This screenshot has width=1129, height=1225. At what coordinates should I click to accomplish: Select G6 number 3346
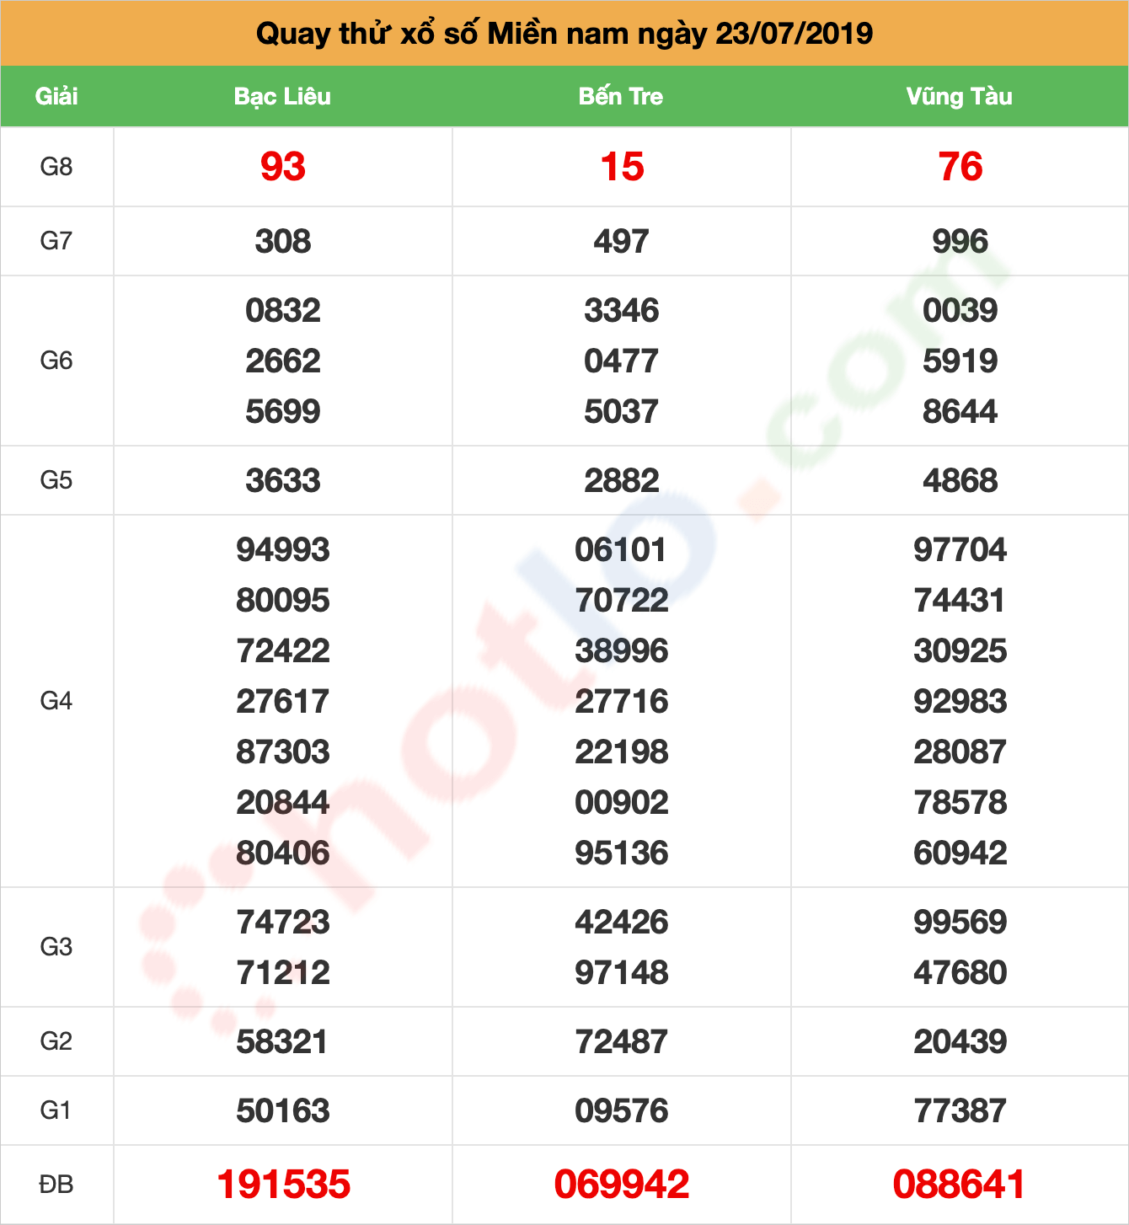622,311
